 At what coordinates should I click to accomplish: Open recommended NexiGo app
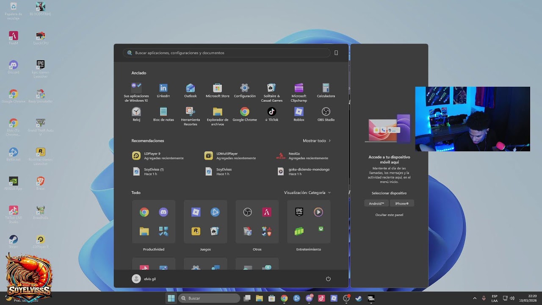(x=302, y=156)
